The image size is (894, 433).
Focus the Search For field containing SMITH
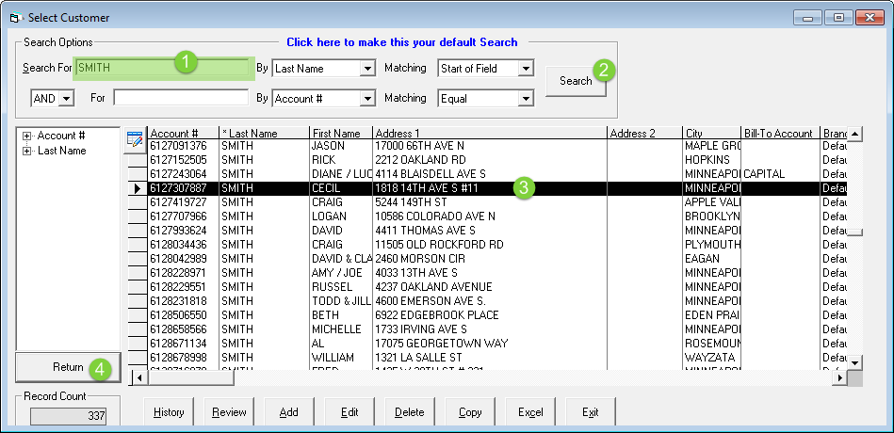162,69
